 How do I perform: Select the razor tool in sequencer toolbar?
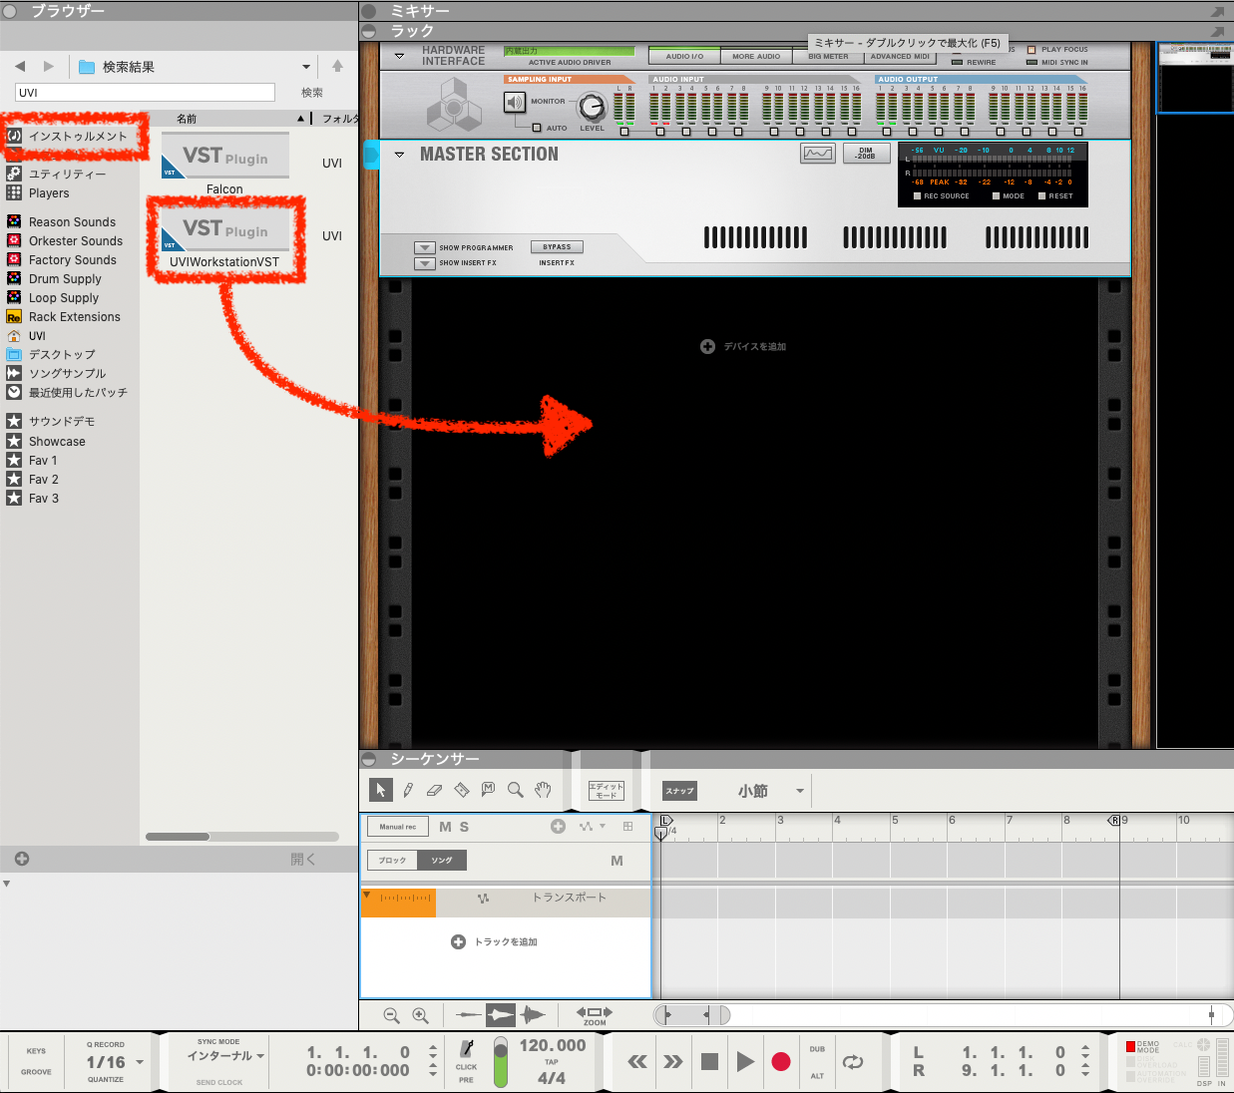click(461, 790)
